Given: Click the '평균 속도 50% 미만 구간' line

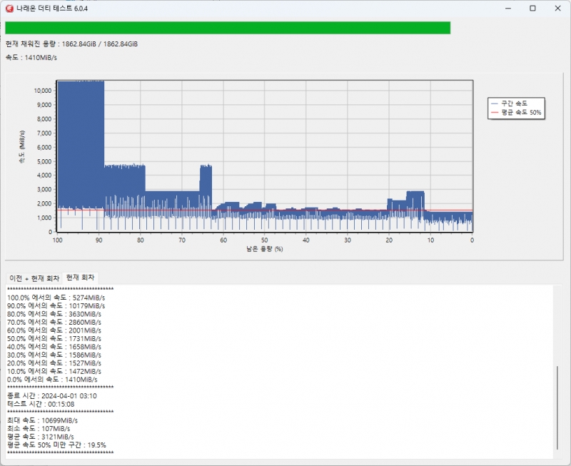Looking at the screenshot, I should click(56, 445).
